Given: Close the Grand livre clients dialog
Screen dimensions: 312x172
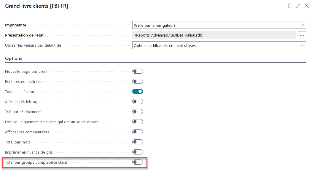Looking at the screenshot, I should [x=307, y=6].
